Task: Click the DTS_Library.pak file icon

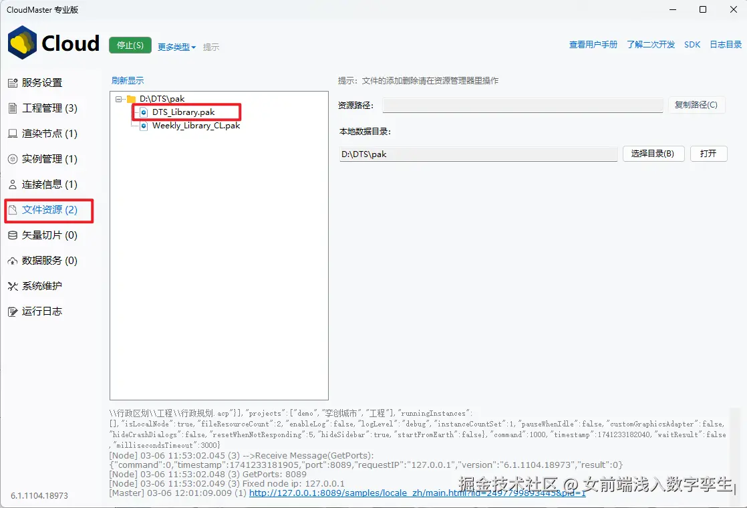Action: point(144,112)
